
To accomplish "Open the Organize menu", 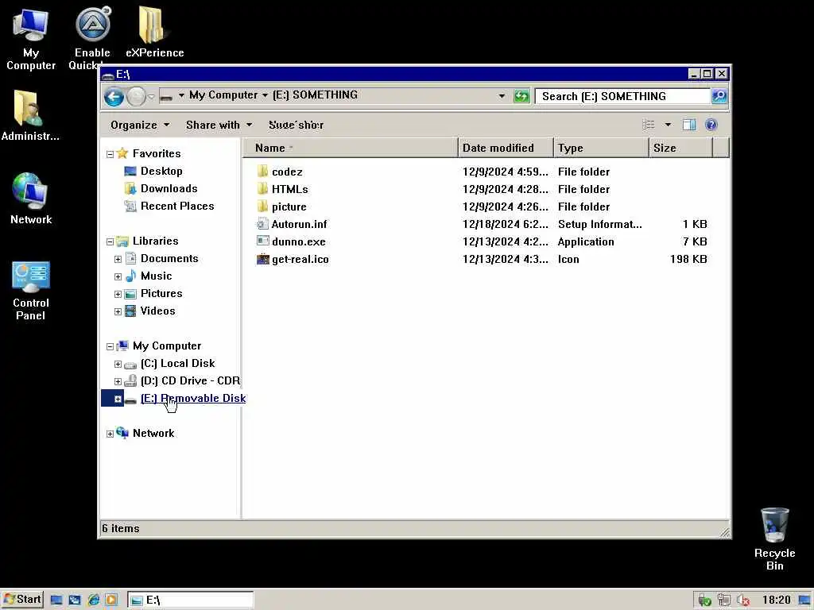I will [x=140, y=125].
